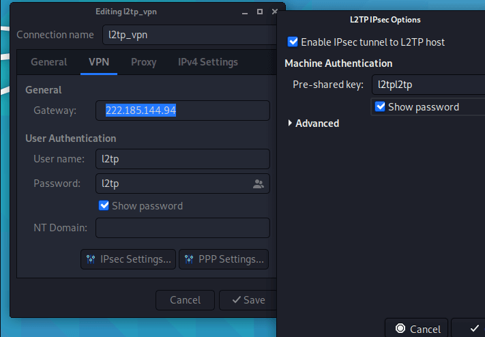This screenshot has height=337, width=485.
Task: Uncheck Show password under User Authentication
Action: tap(104, 205)
